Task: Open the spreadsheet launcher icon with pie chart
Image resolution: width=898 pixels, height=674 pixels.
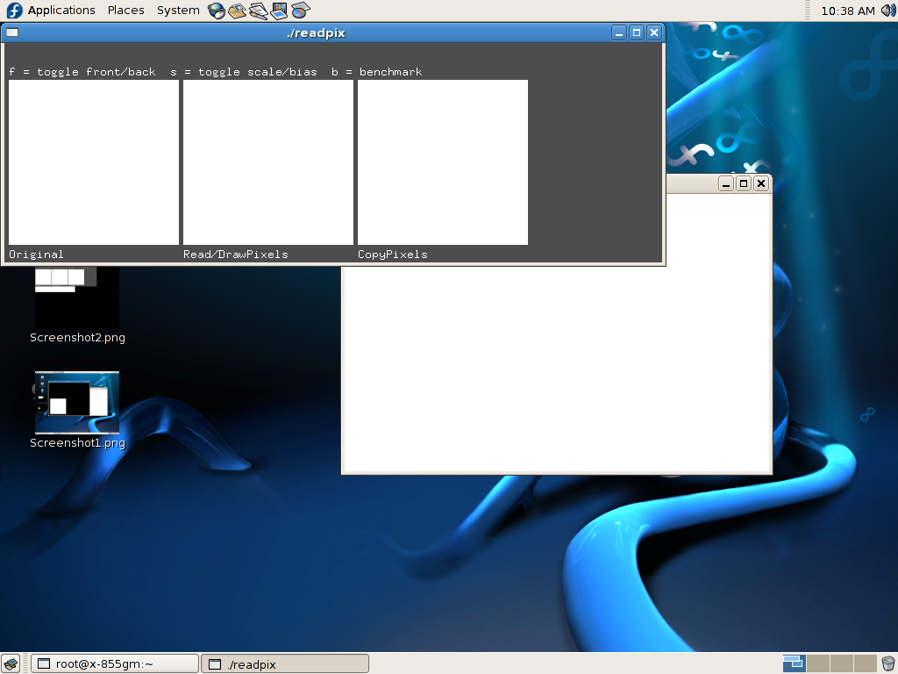Action: click(300, 11)
